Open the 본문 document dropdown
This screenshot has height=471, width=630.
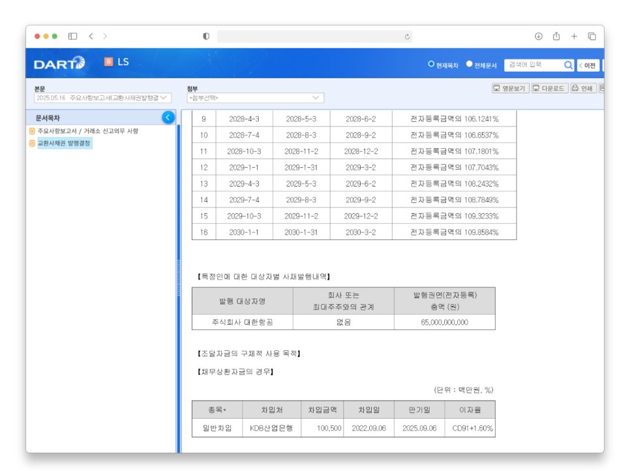click(x=102, y=98)
